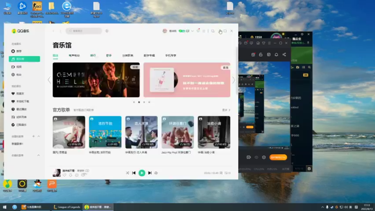Collapse the 创建的歌单 section
This screenshot has height=211, width=375.
coord(38,136)
